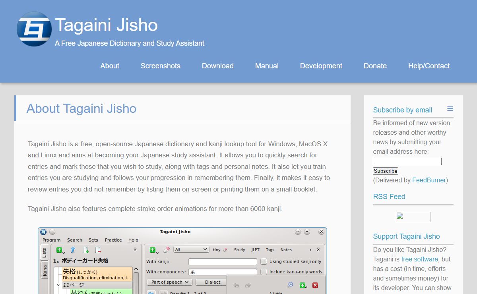The width and height of the screenshot is (477, 294).
Task: Toggle Include kana-only words checkbox
Action: [x=264, y=272]
